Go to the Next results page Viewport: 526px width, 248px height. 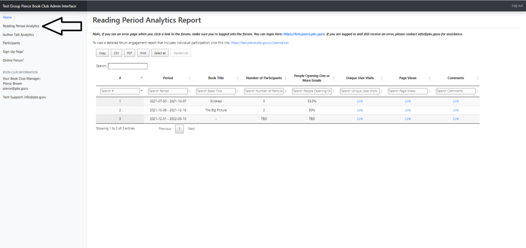191,128
